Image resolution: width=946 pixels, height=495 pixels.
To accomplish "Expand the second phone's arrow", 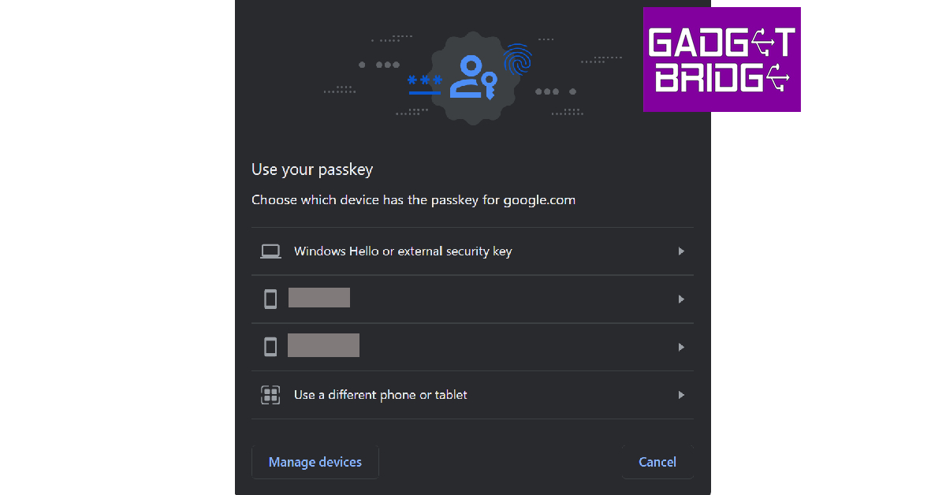I will (x=681, y=347).
